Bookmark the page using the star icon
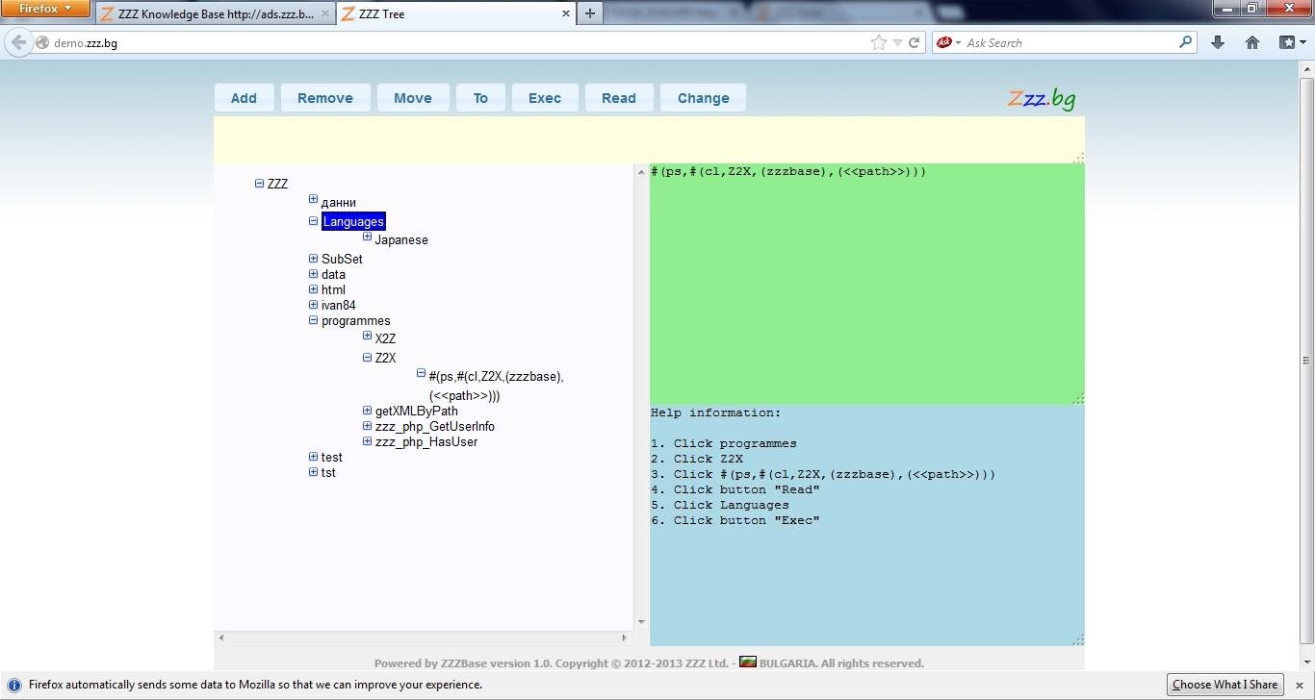The width and height of the screenshot is (1315, 700). [x=877, y=41]
